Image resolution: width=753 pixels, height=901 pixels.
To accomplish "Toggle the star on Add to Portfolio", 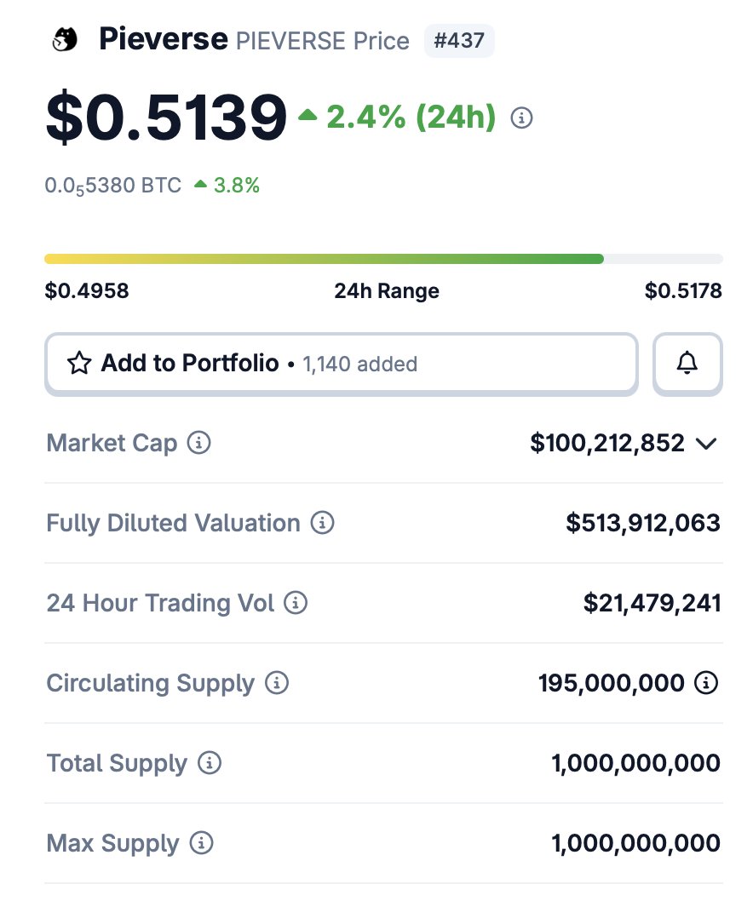I will 79,364.
